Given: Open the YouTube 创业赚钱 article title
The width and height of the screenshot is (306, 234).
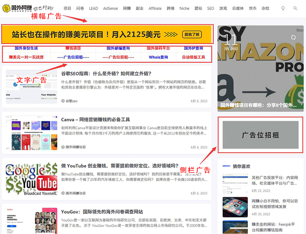Looking at the screenshot, I should [x=120, y=166].
